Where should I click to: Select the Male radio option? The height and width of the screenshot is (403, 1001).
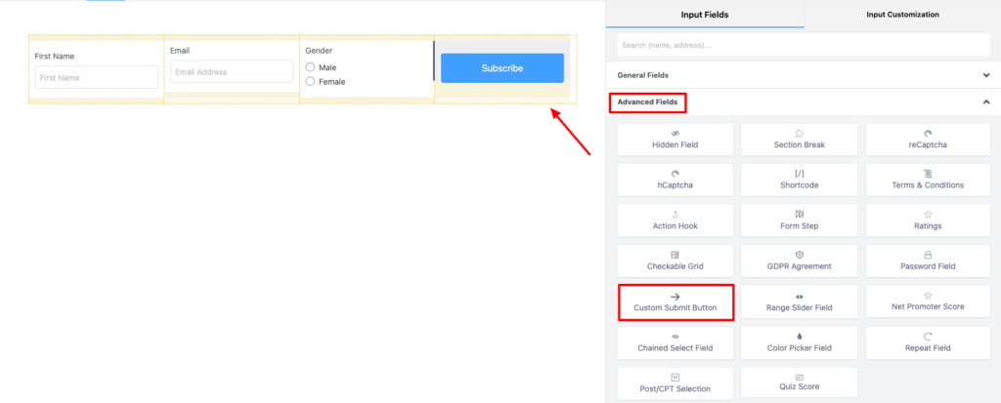pyautogui.click(x=310, y=67)
